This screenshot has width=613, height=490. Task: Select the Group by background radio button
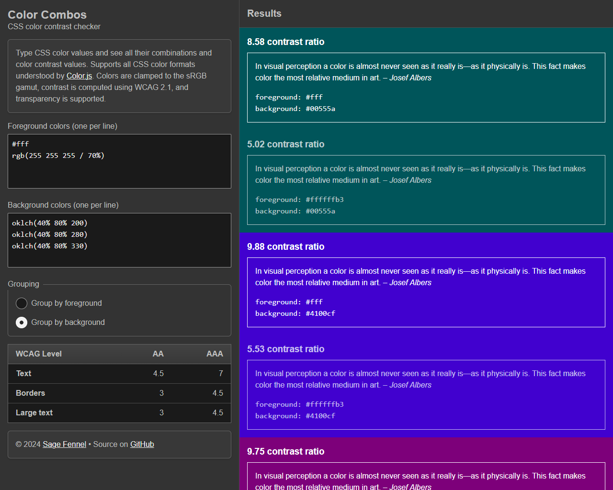pos(22,323)
